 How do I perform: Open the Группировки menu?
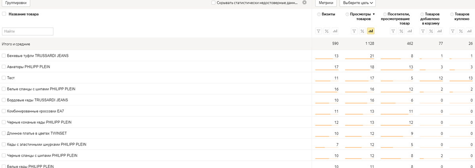tap(16, 3)
